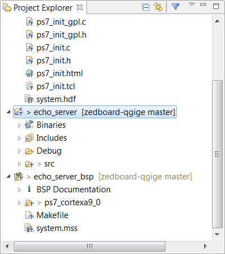Click the ps7_init.h file icon
Image resolution: width=225 pixels, height=254 pixels.
pyautogui.click(x=30, y=61)
